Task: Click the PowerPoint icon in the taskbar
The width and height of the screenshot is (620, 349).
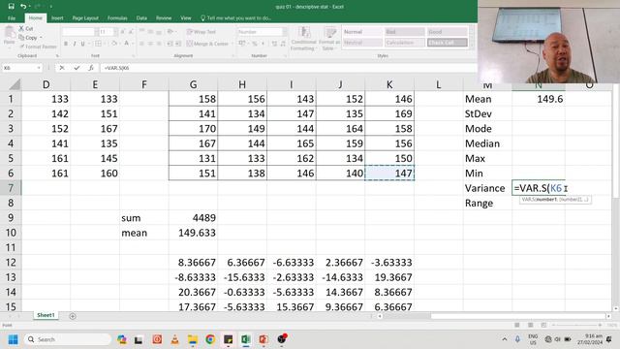Action: [263, 339]
